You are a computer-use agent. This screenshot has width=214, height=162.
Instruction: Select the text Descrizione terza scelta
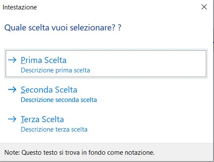coord(54,129)
